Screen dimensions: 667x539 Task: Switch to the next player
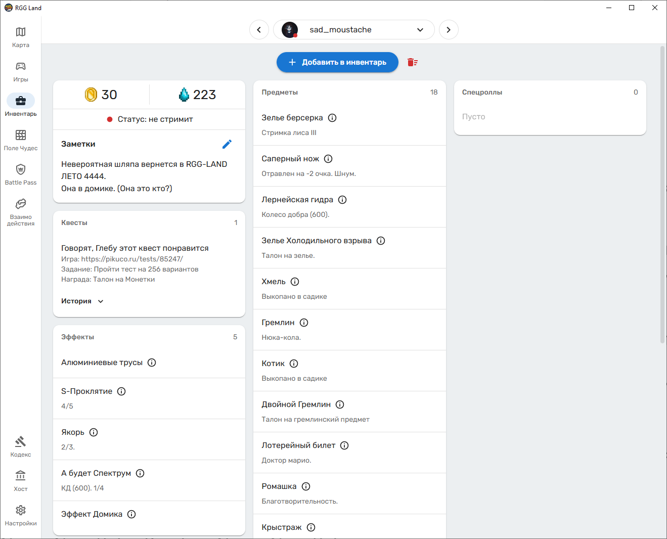449,30
